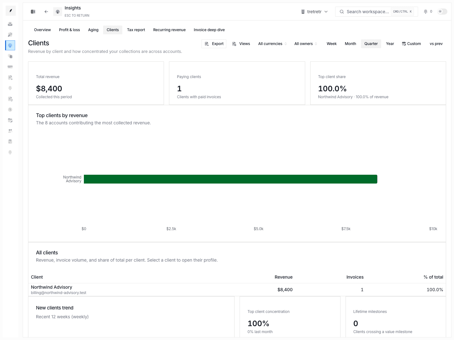Viewport: 454px width, 340px height.
Task: Click sidebar bell icon above recurring document icon
Action: pos(10,88)
